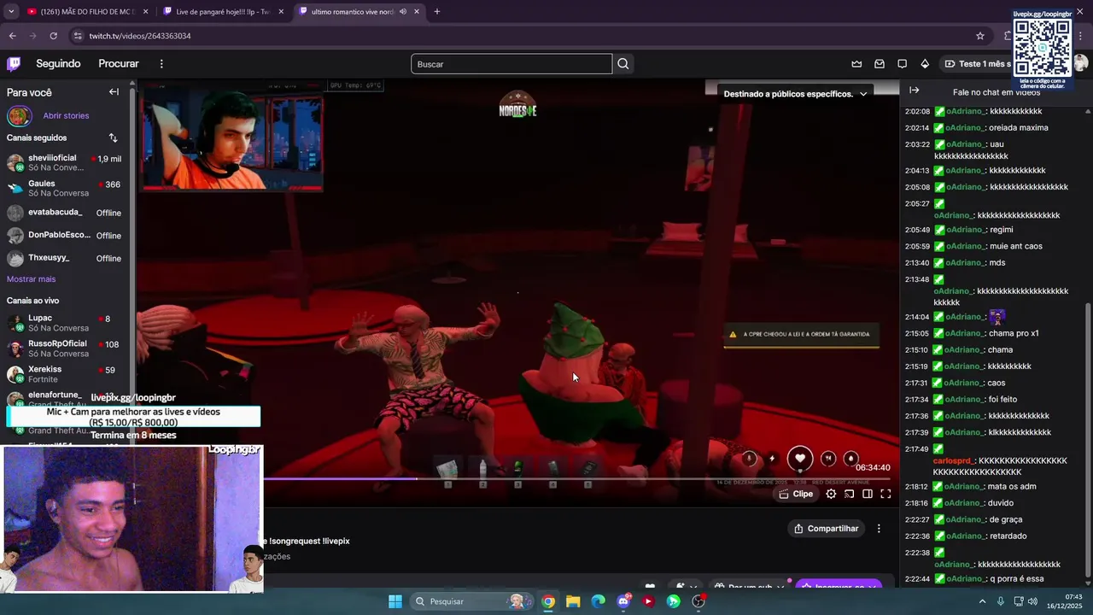Viewport: 1093px width, 615px height.
Task: Click Mostrar mais in followed channels
Action: tap(31, 279)
